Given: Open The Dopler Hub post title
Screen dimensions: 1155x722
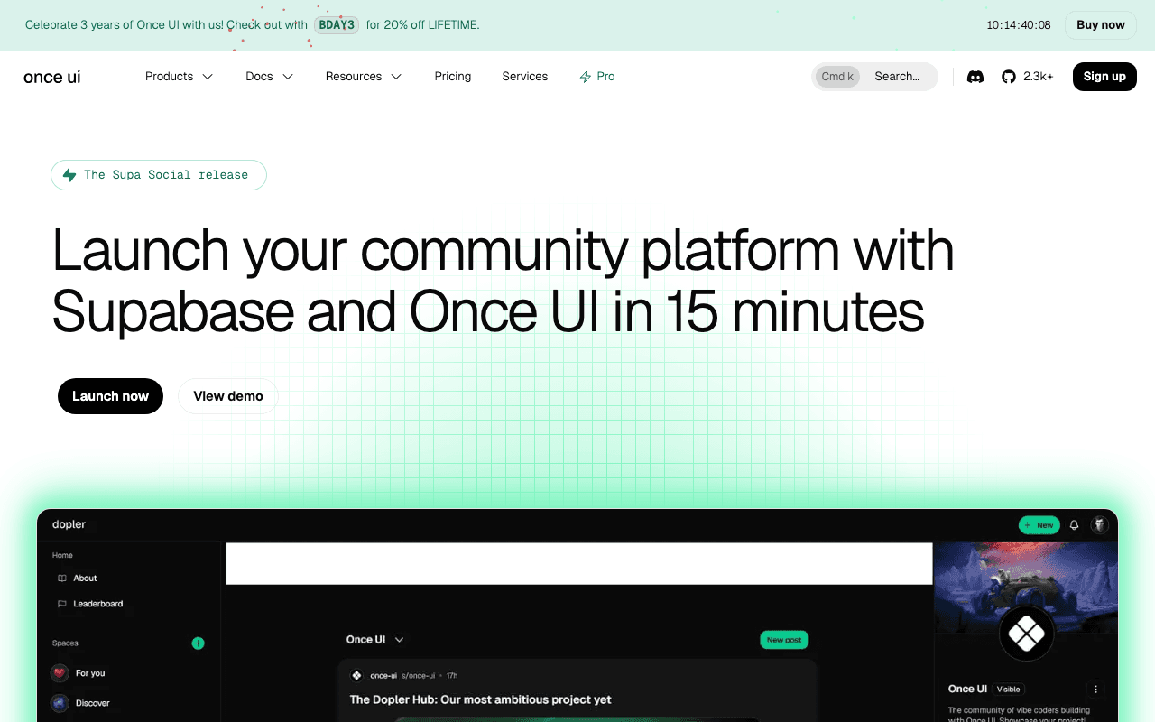Looking at the screenshot, I should click(x=481, y=699).
